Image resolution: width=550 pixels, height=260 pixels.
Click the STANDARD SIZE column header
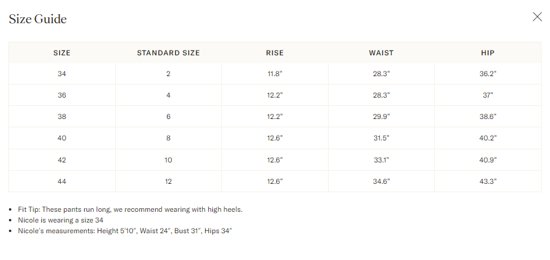point(168,53)
